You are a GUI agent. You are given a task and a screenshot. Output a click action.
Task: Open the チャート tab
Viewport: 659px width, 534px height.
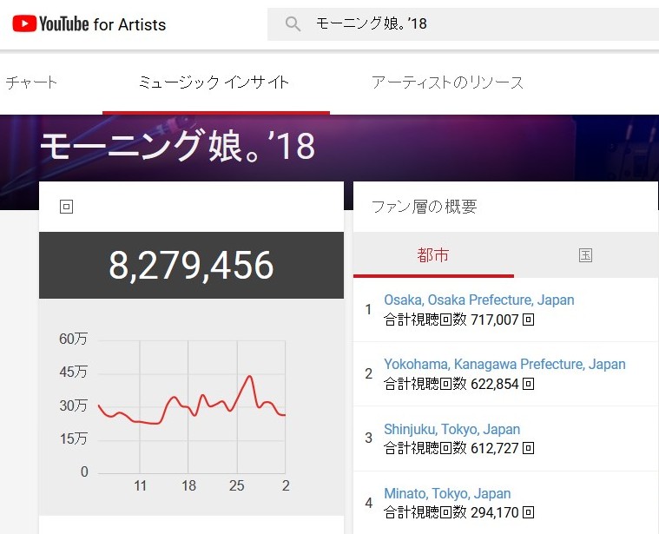click(31, 82)
